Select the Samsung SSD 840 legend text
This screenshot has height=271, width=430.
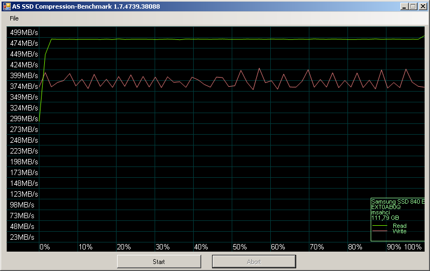click(398, 201)
